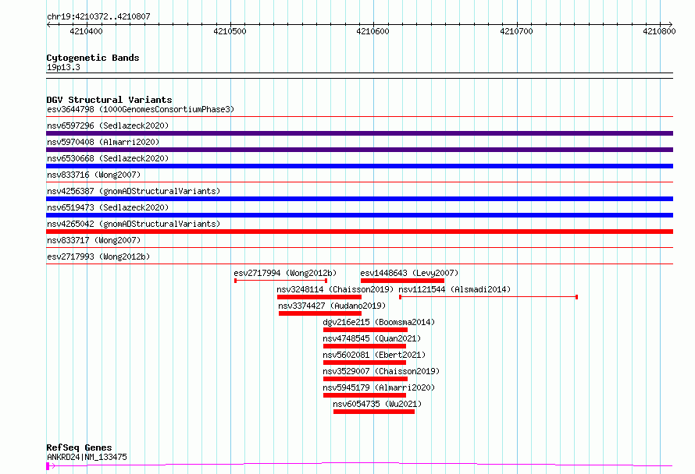Click the DGV Structural Variants track heading
The image size is (695, 474).
[x=109, y=100]
